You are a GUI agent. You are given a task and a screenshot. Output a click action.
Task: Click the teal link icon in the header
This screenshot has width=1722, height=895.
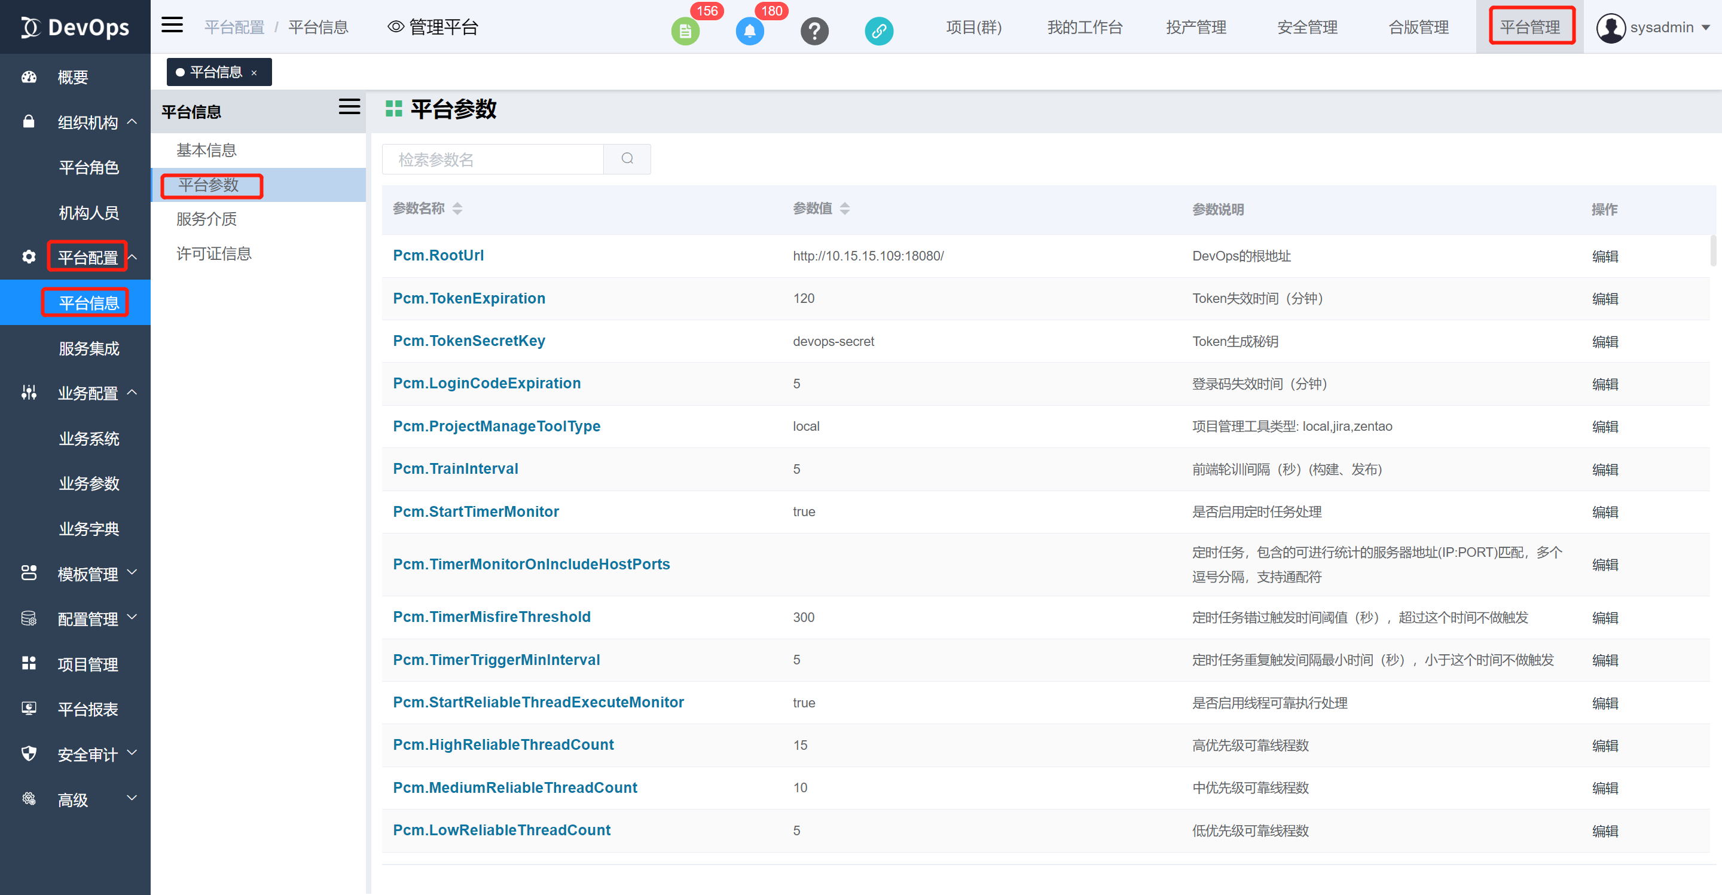point(878,30)
